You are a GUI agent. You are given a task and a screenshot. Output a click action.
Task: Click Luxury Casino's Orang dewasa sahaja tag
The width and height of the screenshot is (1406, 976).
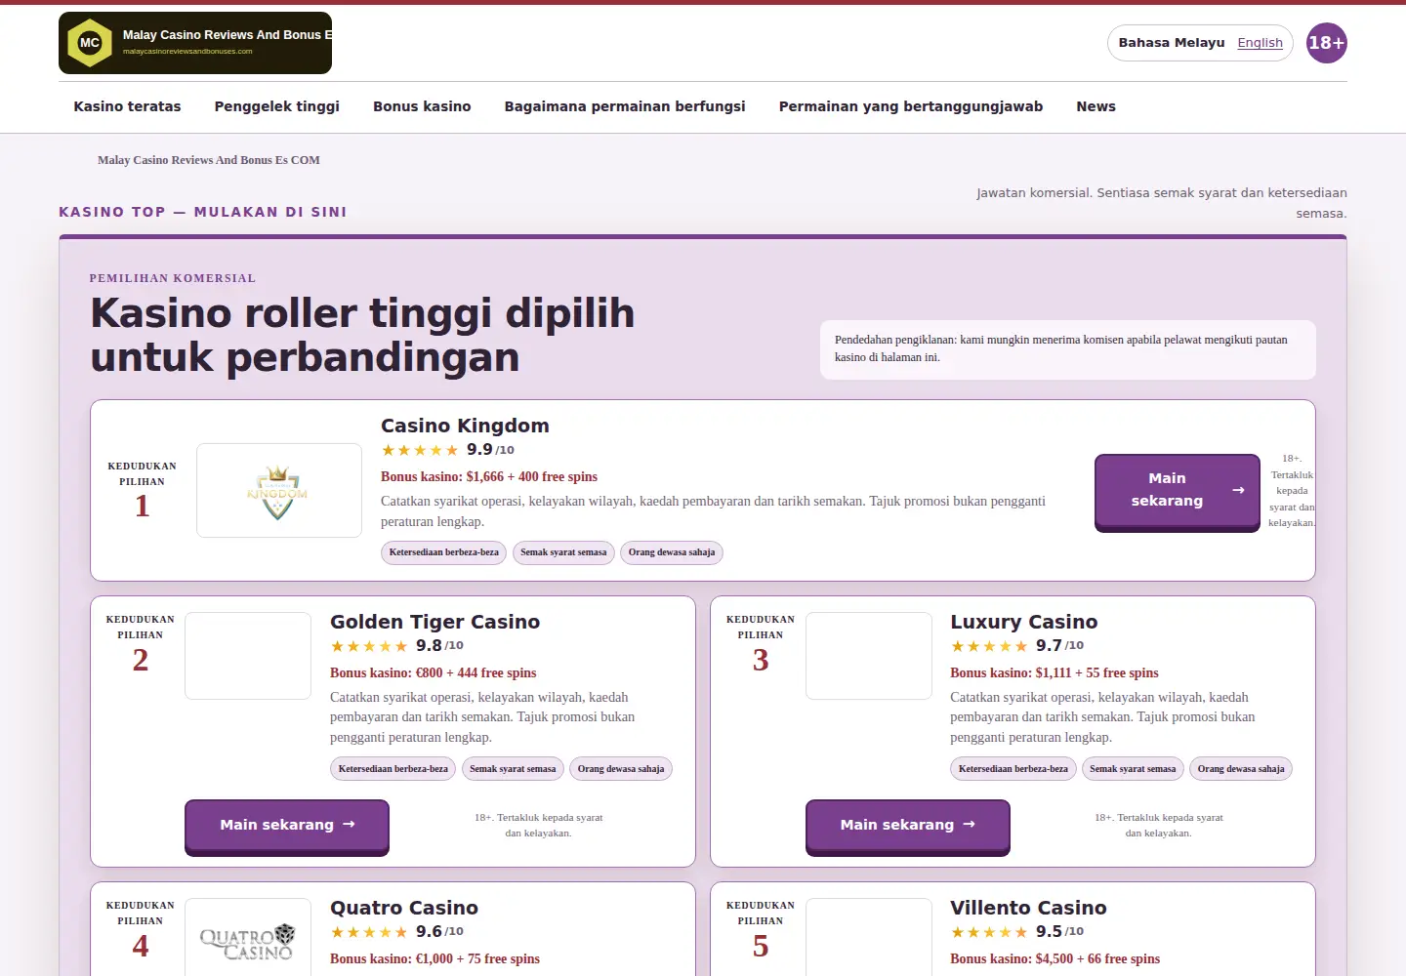click(x=1241, y=769)
